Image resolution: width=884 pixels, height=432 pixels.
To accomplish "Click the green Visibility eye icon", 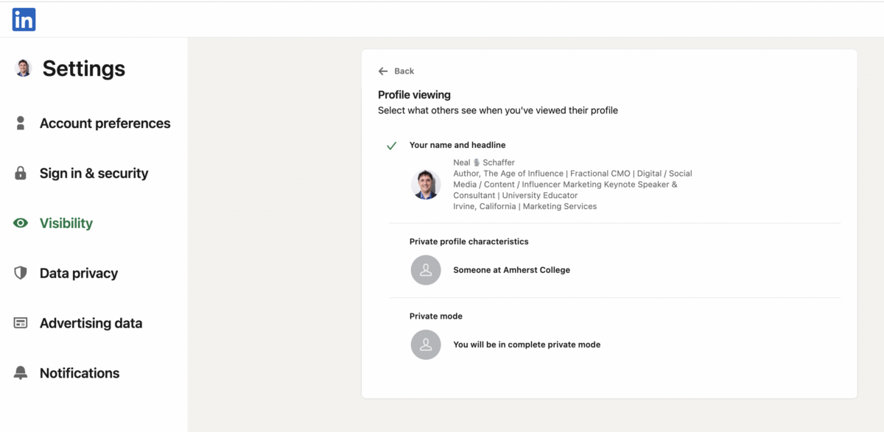I will (21, 223).
